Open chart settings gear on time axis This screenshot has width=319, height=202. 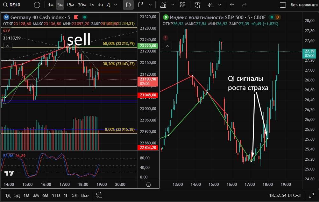[148, 185]
